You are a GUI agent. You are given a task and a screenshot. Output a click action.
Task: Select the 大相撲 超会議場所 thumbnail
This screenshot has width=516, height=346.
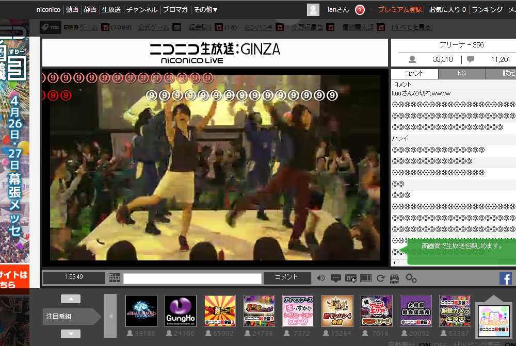pos(415,311)
